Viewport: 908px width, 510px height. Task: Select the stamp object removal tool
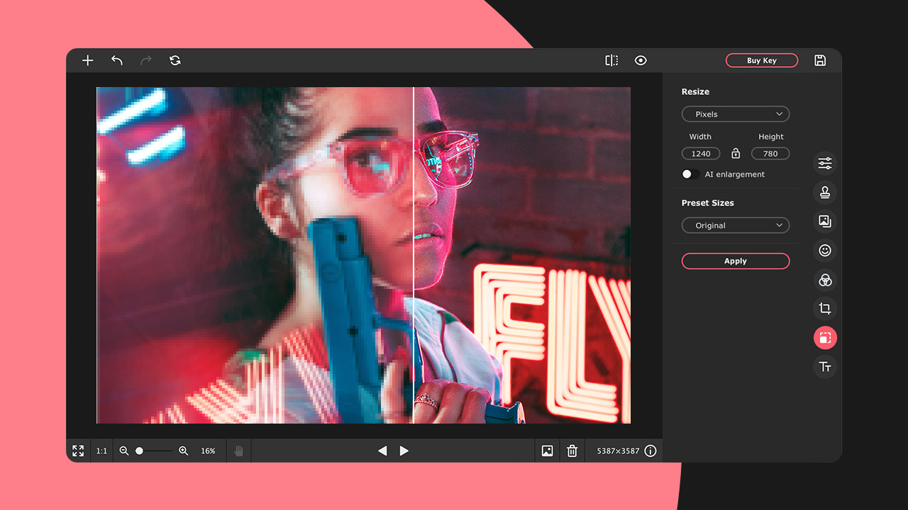pos(825,193)
